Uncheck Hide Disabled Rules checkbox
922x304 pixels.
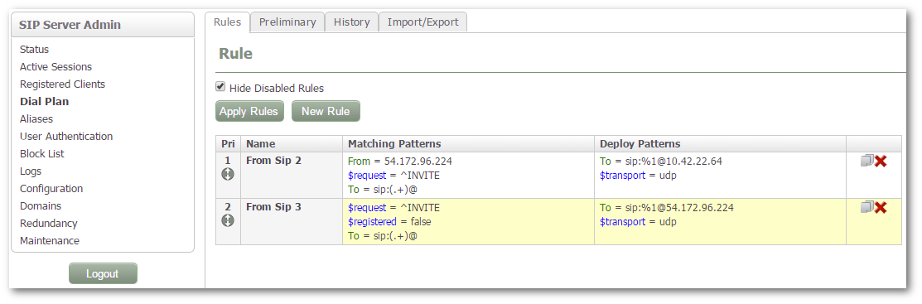pyautogui.click(x=220, y=87)
